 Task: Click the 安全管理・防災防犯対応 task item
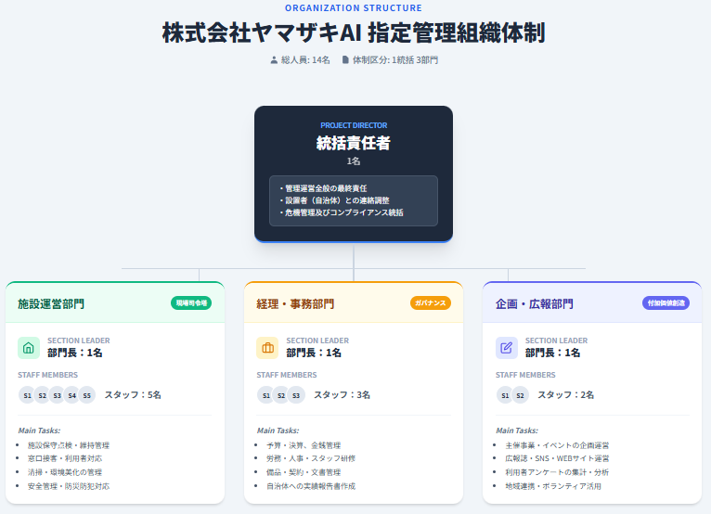click(x=70, y=485)
